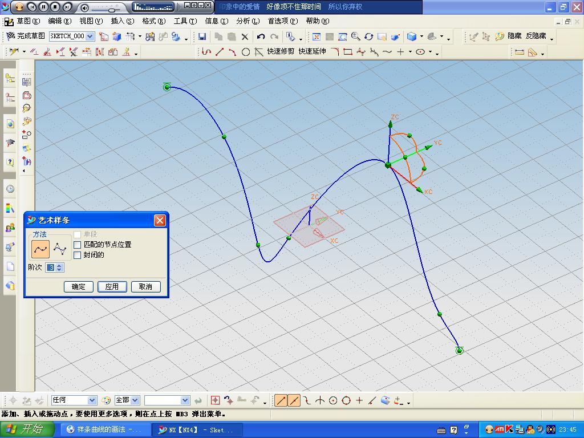Click the 反隐藏 button

[536, 36]
